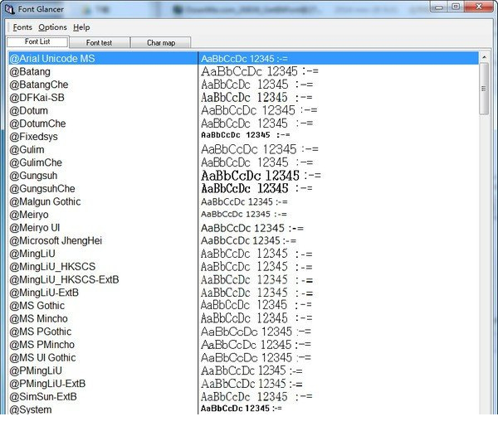Maximize the Font Glancer window
This screenshot has width=498, height=431.
pos(456,7)
